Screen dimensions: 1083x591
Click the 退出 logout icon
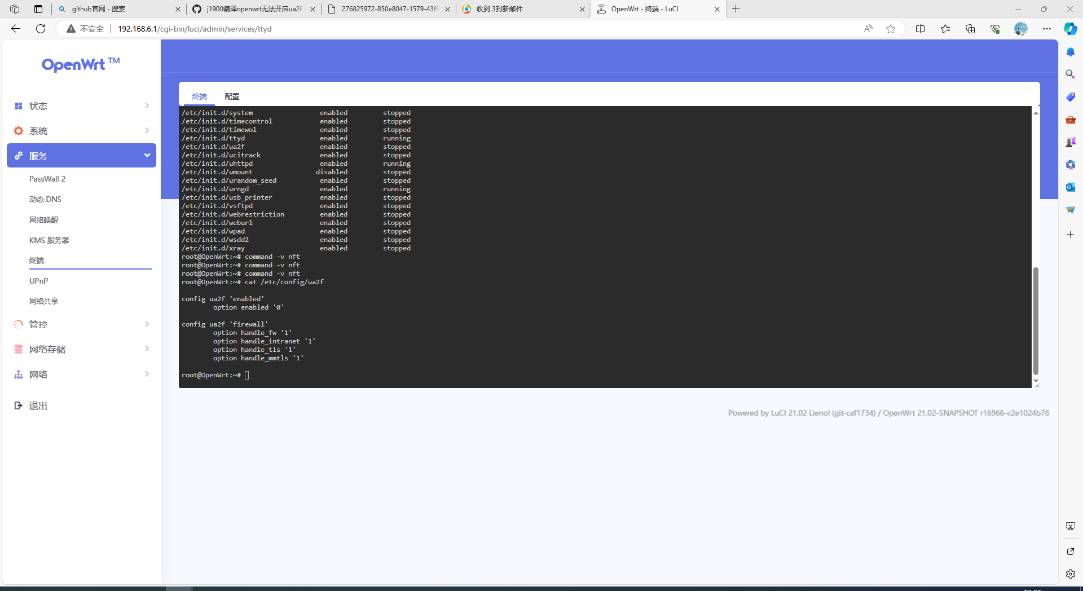pyautogui.click(x=17, y=405)
